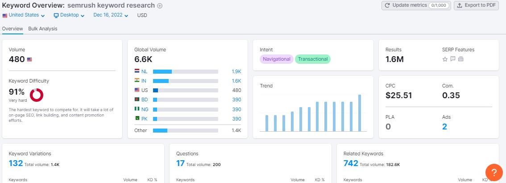Screen dimensions: 506x183
Task: Click the NL global volume bar
Action: [x=186, y=71]
